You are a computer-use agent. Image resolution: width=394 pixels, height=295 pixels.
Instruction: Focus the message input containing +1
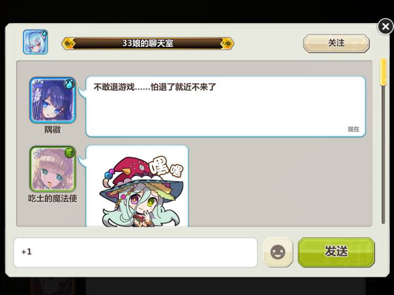click(x=136, y=252)
